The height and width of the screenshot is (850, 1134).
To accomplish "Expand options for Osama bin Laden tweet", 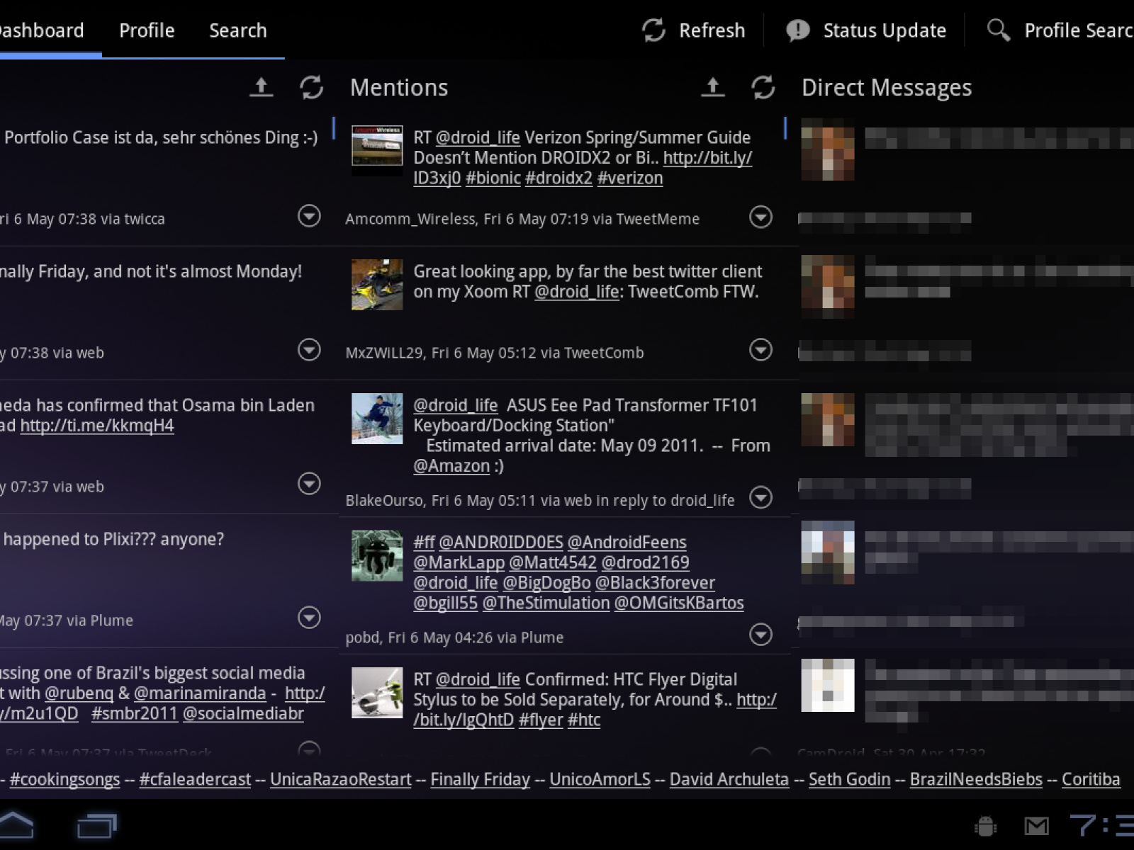I will coord(309,484).
